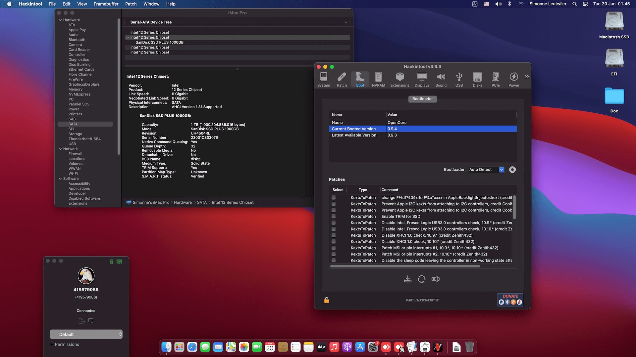This screenshot has height=357, width=636.
Task: Select the EFI drive on the desktop
Action: point(614,62)
